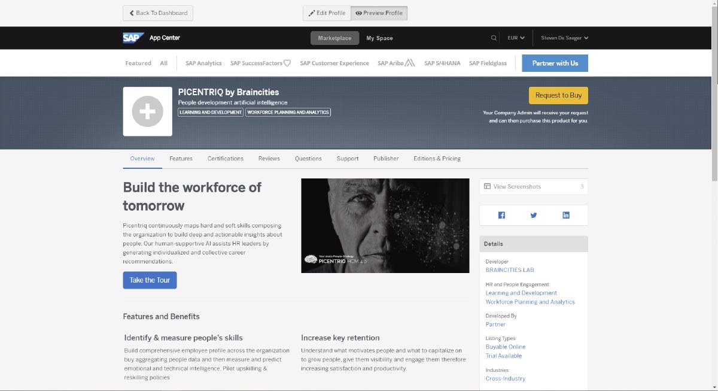Open search with the magnifier icon

click(x=494, y=38)
